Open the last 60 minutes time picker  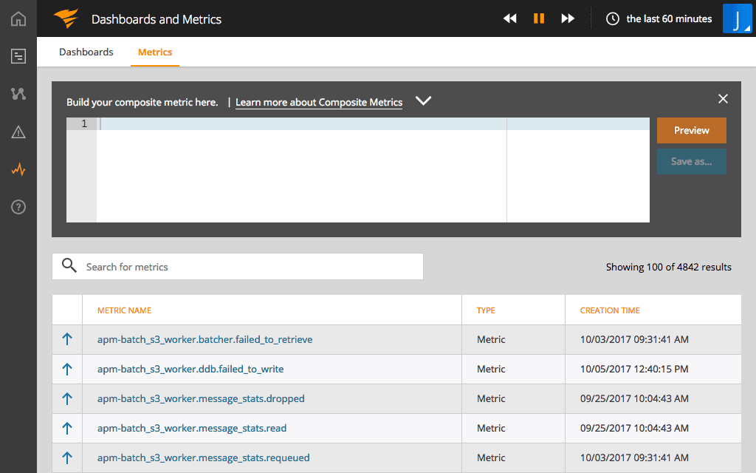[669, 18]
